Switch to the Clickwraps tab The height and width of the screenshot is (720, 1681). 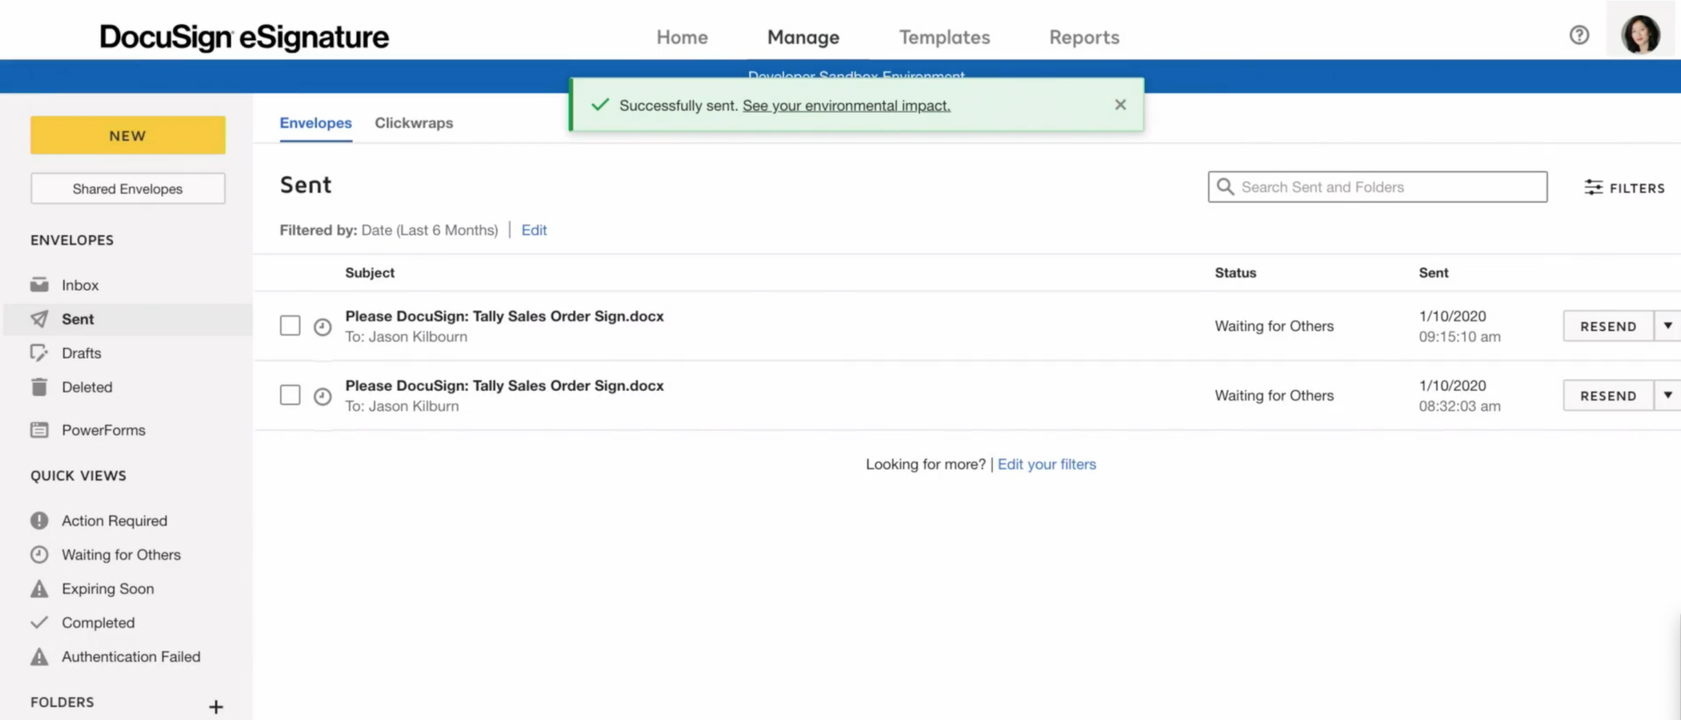point(413,123)
